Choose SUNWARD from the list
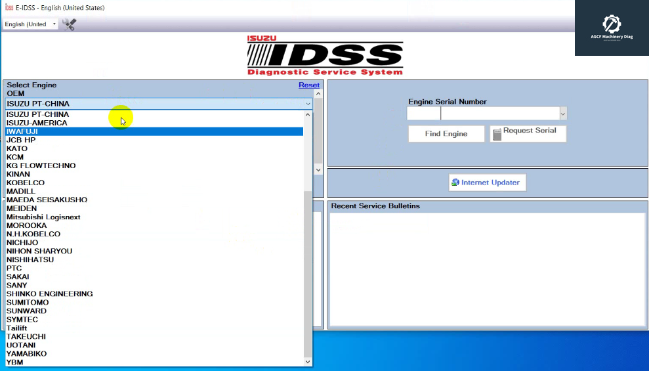Image resolution: width=649 pixels, height=371 pixels. 154,311
